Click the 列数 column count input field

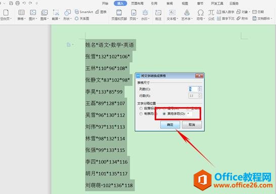tap(194, 89)
